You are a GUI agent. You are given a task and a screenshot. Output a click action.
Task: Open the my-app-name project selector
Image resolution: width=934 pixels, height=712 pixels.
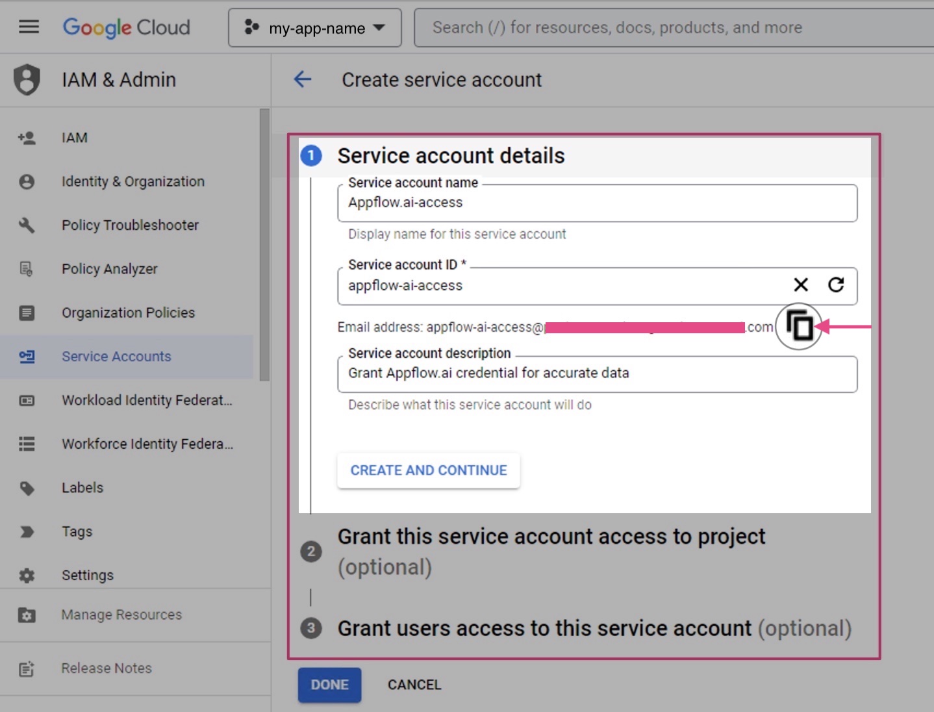pyautogui.click(x=314, y=27)
